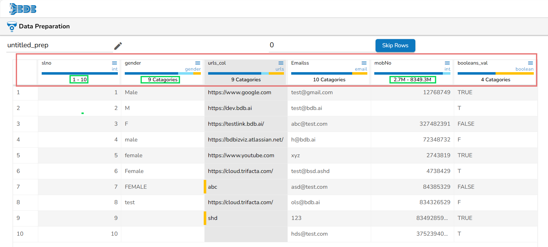Click the BDB logo icon

pyautogui.click(x=23, y=9)
